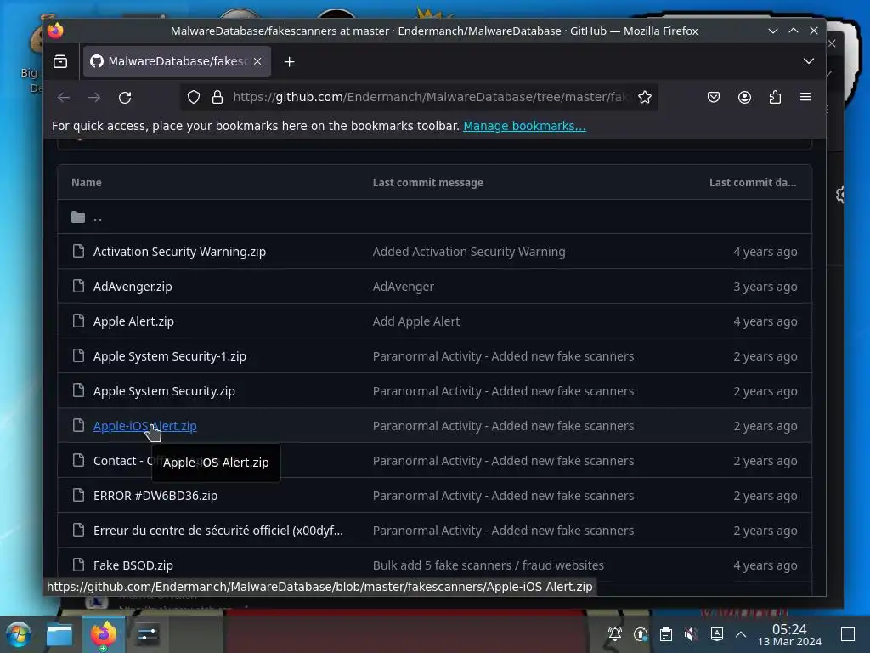The image size is (870, 653).
Task: Close the MalwareDatabase tab
Action: [257, 61]
